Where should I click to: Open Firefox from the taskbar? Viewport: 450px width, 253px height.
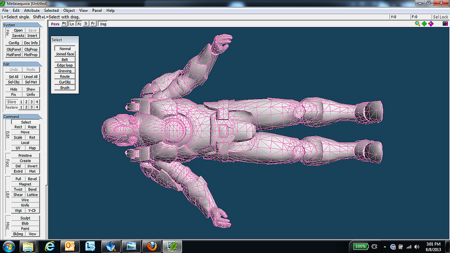[151, 246]
